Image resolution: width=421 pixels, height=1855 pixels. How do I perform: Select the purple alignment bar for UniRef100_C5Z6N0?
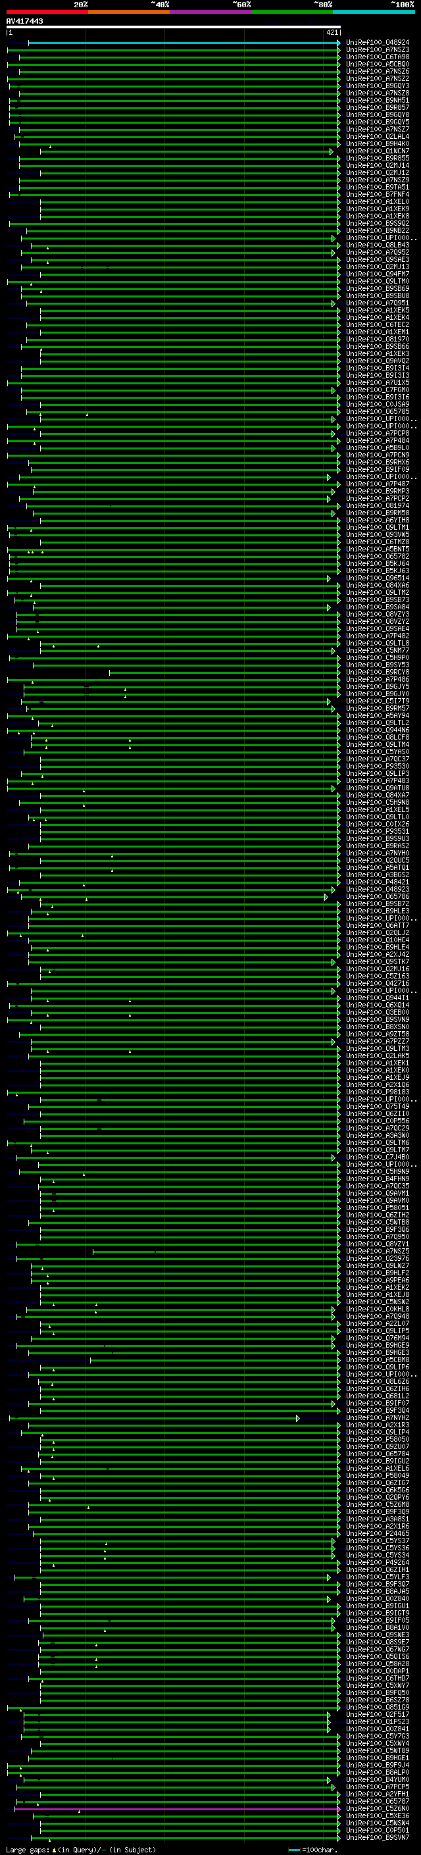tap(177, 1808)
